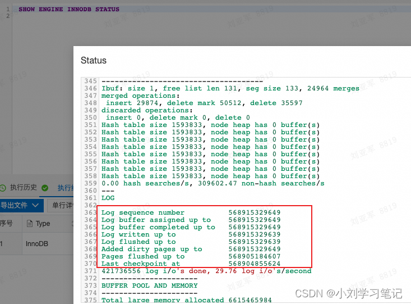The image size is (411, 304).
Task: Click the 'discarded operations:' line 349
Action: [147, 110]
